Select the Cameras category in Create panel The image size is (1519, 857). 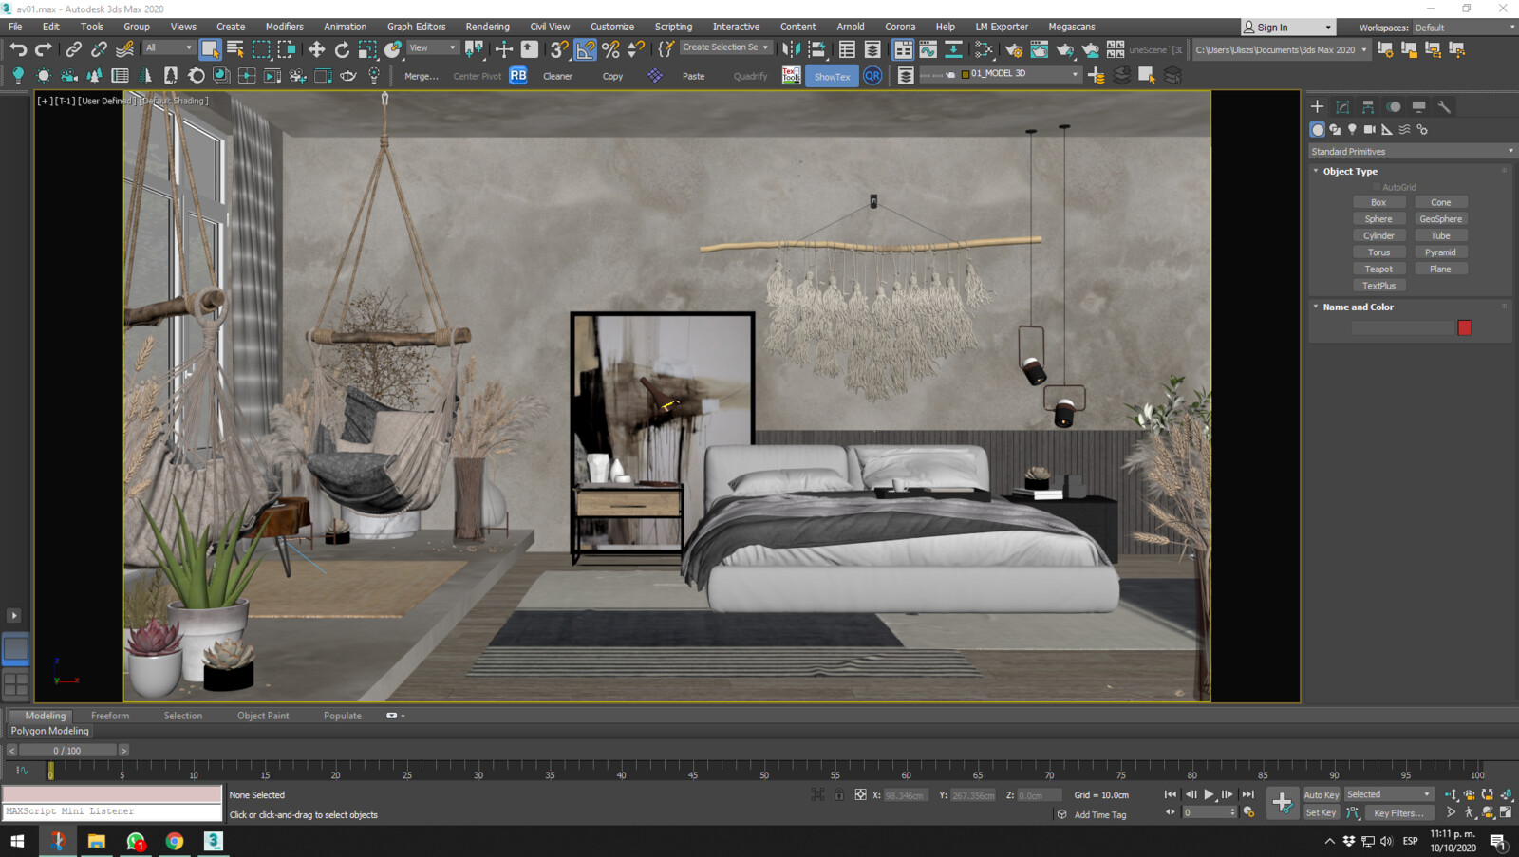click(1369, 129)
